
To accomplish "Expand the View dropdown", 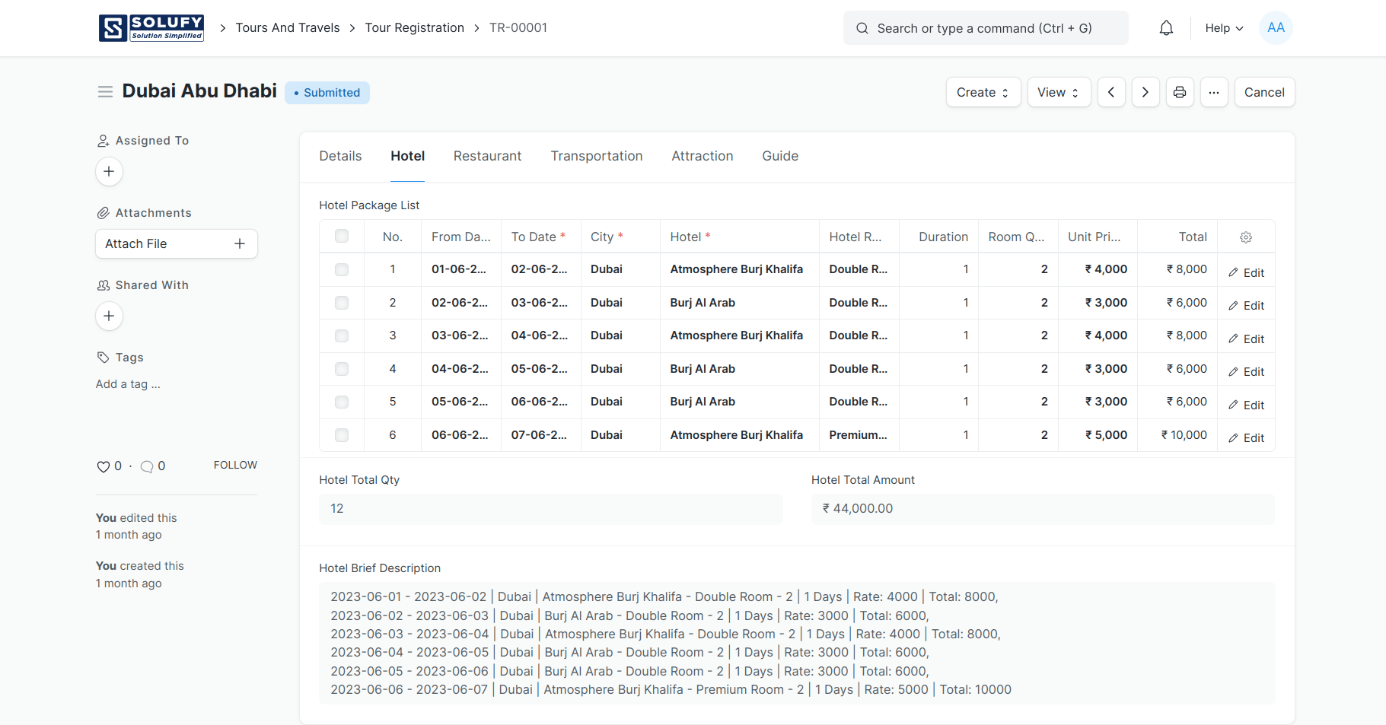I will pos(1059,92).
